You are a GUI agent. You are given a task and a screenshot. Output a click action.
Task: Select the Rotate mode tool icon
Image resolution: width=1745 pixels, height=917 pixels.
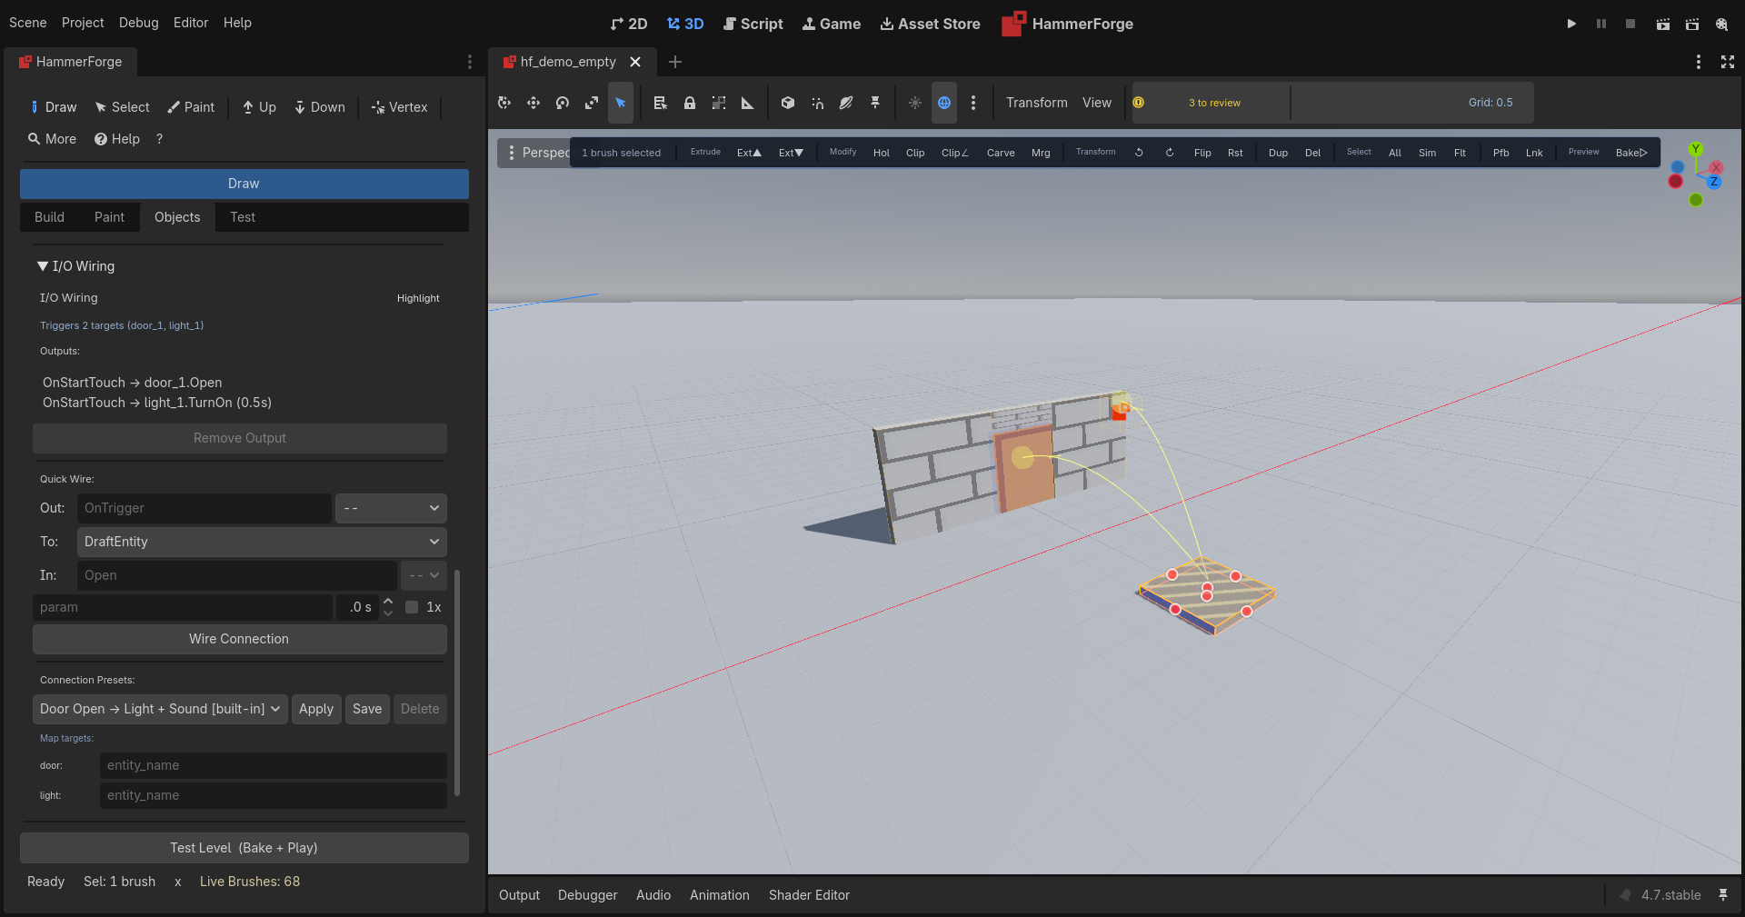tap(563, 103)
